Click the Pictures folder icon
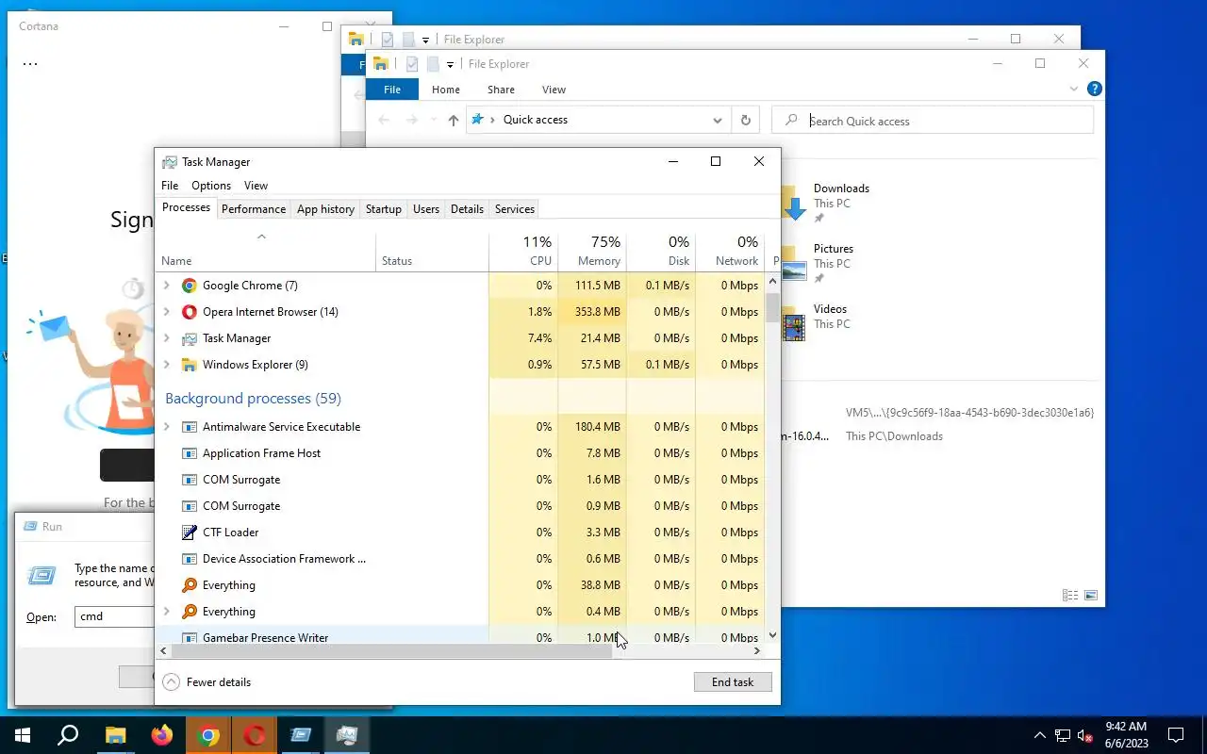The image size is (1207, 754). pyautogui.click(x=794, y=266)
